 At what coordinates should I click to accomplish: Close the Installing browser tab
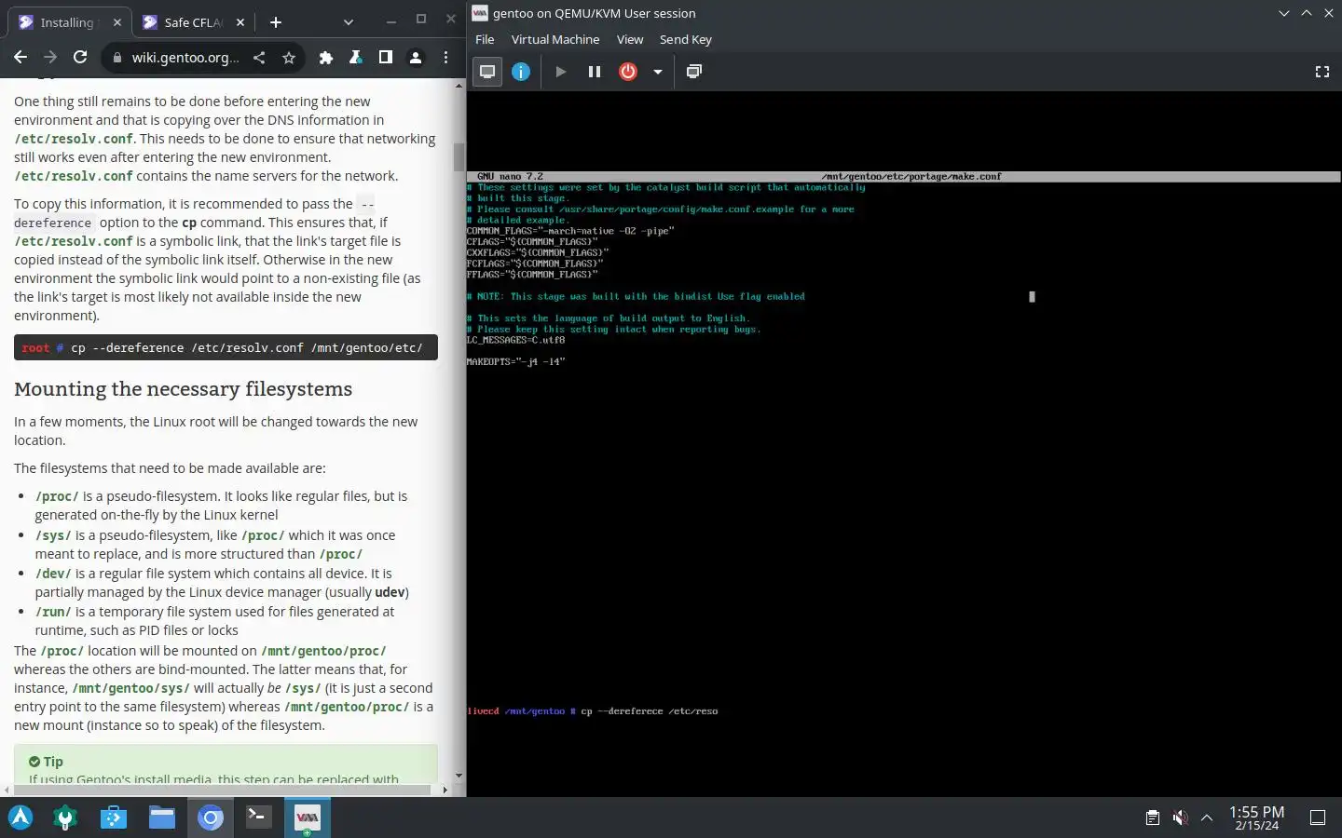pyautogui.click(x=116, y=22)
